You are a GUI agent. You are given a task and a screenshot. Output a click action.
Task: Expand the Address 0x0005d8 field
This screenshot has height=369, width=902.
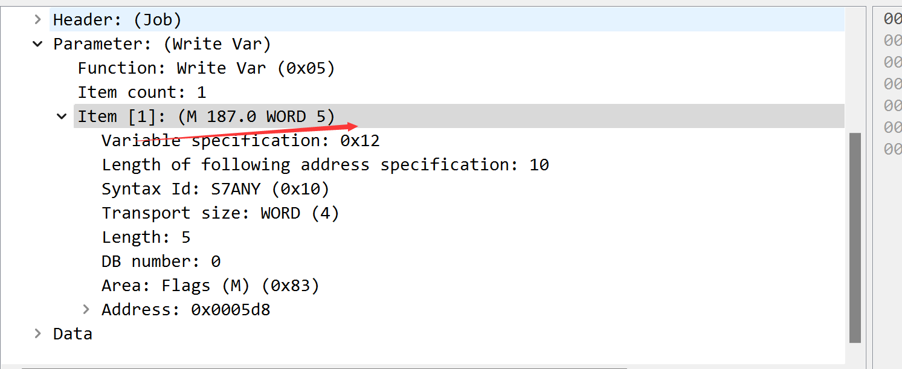86,309
